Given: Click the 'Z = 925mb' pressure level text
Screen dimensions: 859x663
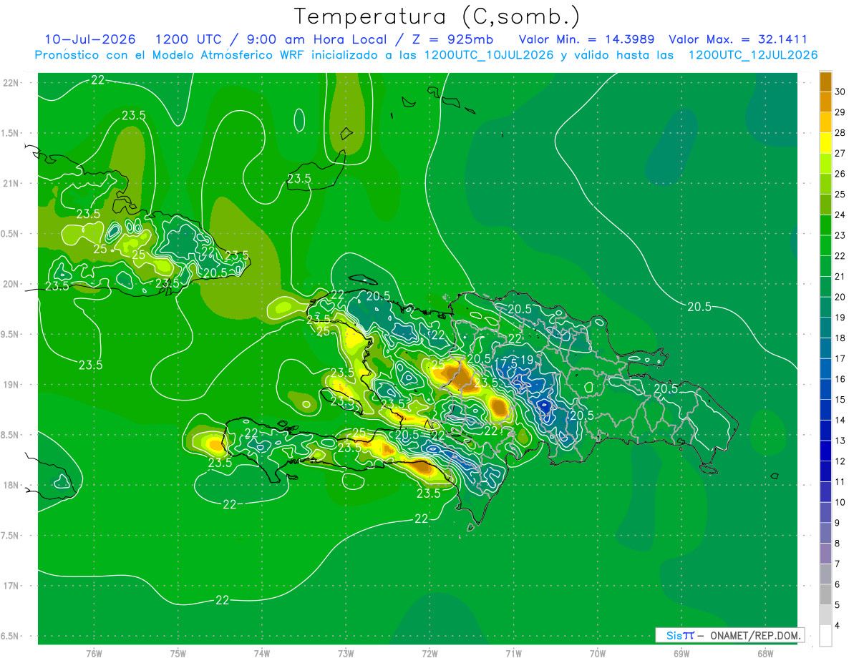Looking at the screenshot, I should coord(450,39).
